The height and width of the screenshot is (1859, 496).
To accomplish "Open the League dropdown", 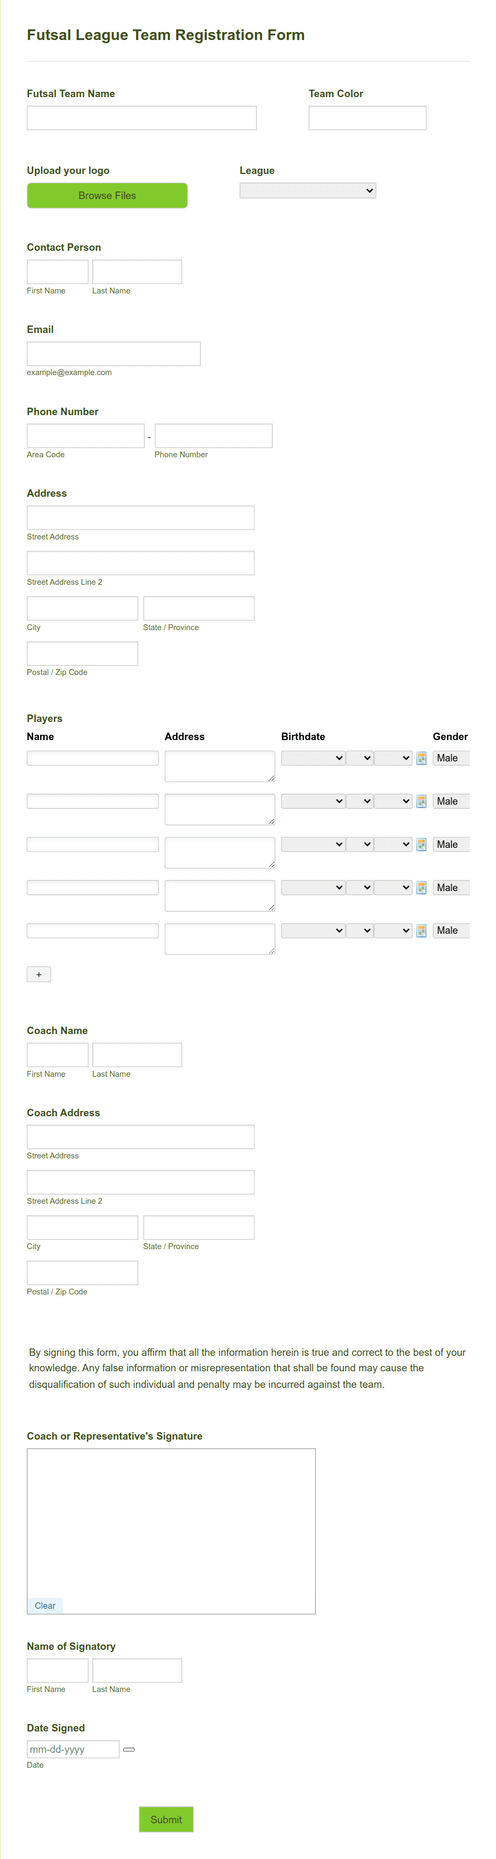I will 307,190.
